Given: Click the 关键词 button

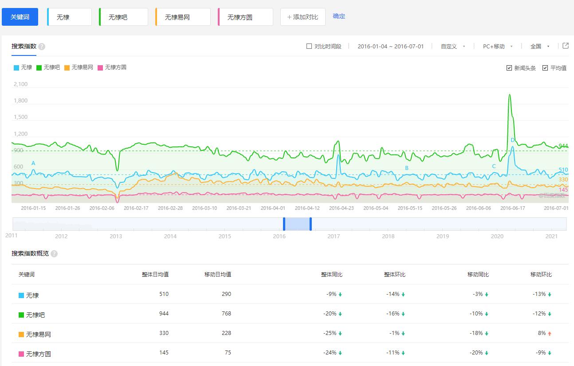Looking at the screenshot, I should pyautogui.click(x=20, y=17).
